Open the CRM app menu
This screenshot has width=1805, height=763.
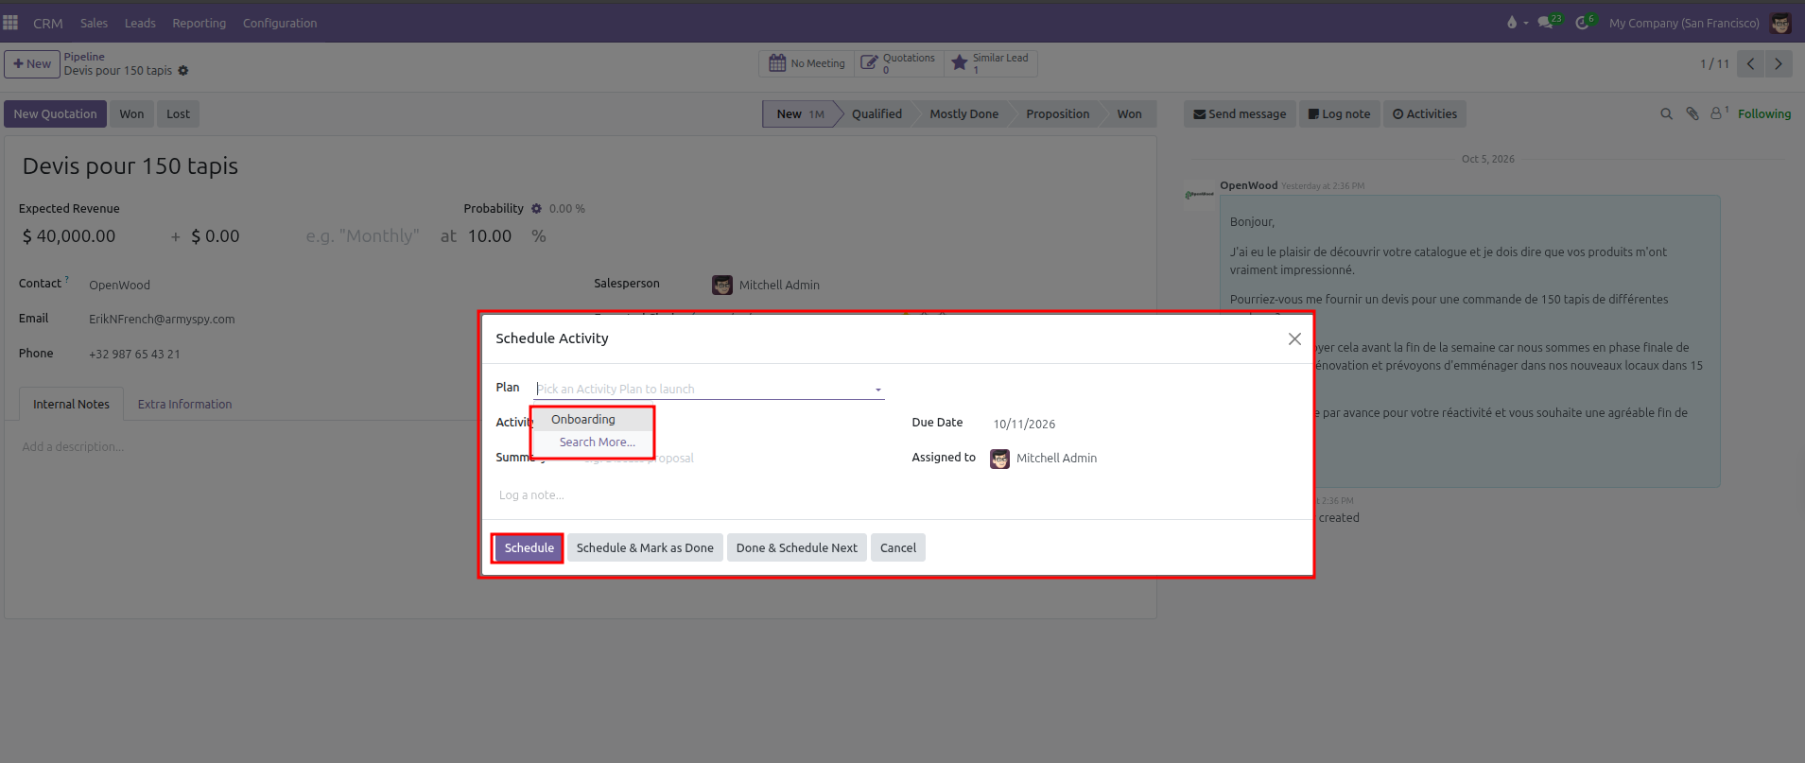click(x=47, y=23)
